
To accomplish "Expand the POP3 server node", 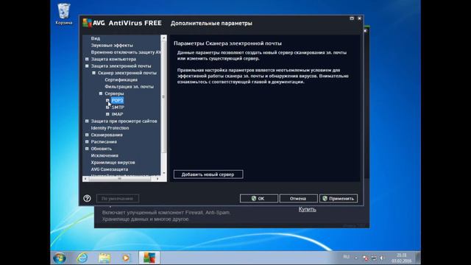I will [x=107, y=100].
